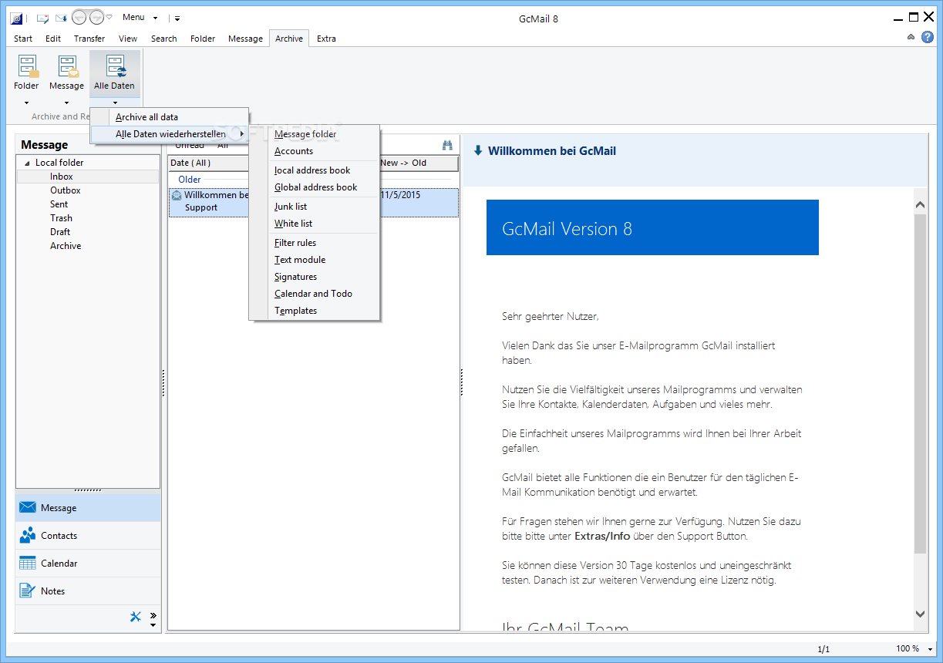
Task: Click the blue help question mark icon
Action: (928, 37)
